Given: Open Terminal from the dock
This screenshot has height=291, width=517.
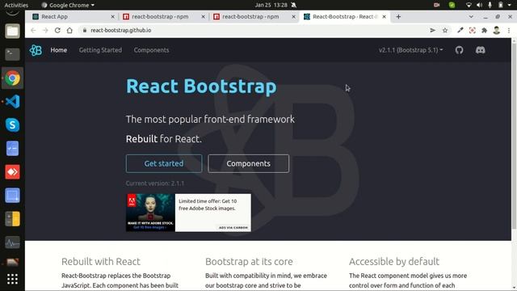Looking at the screenshot, I should click(x=13, y=54).
